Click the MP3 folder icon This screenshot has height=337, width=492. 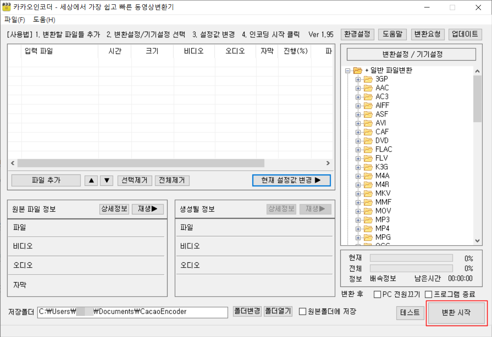coord(368,219)
